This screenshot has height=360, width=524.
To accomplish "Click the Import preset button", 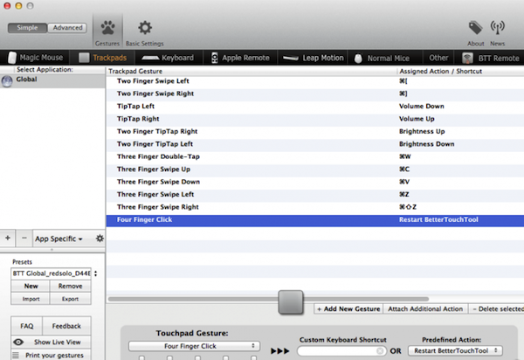I will click(31, 299).
